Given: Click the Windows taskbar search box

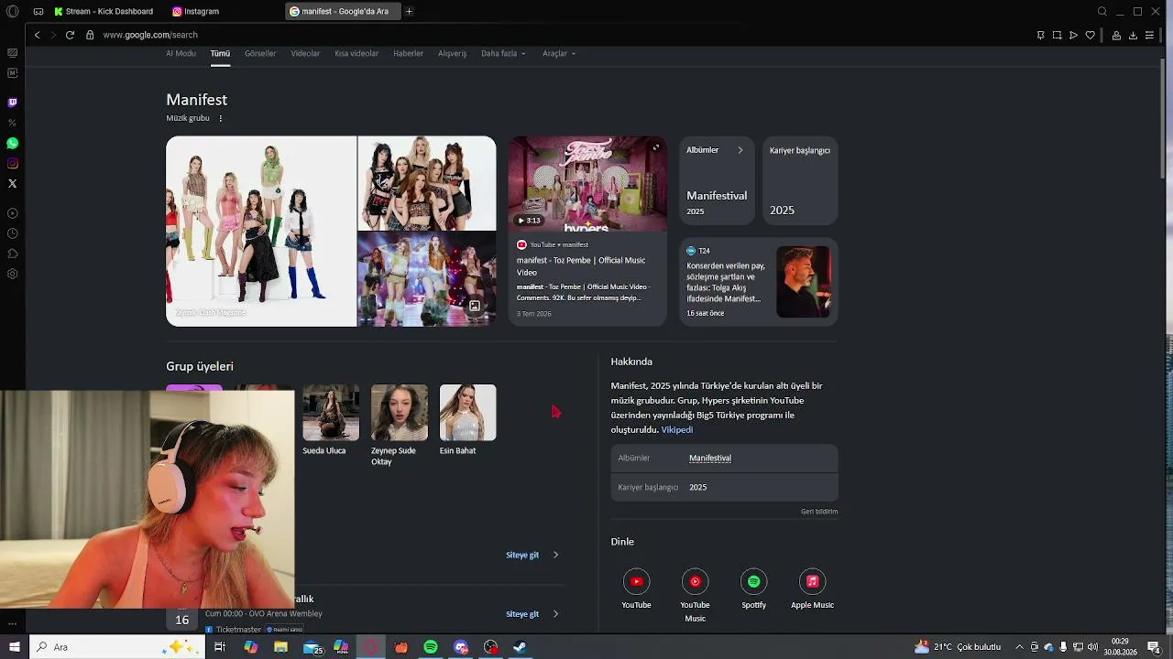Looking at the screenshot, I should pos(117,647).
